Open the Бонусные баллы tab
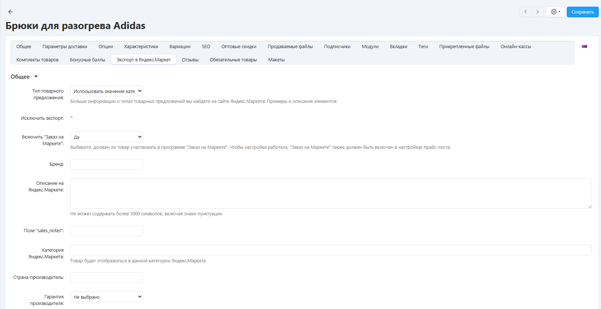 click(x=88, y=60)
